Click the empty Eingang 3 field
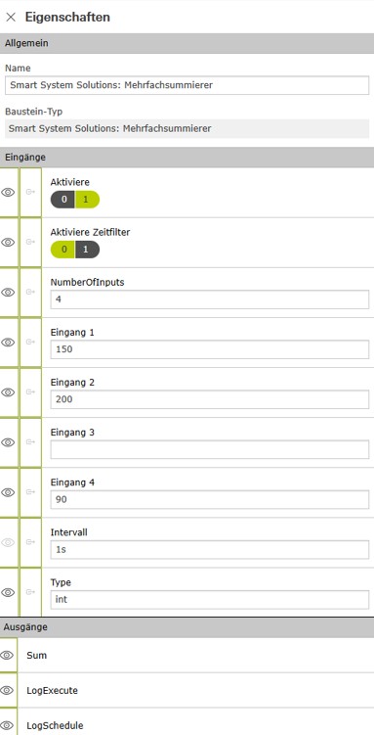The image size is (374, 735). point(209,449)
